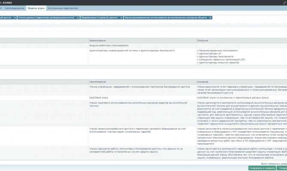Select the мастер-кодов threat row
Image resolution: width=287 pixels, height=171 pixels.
(143, 136)
